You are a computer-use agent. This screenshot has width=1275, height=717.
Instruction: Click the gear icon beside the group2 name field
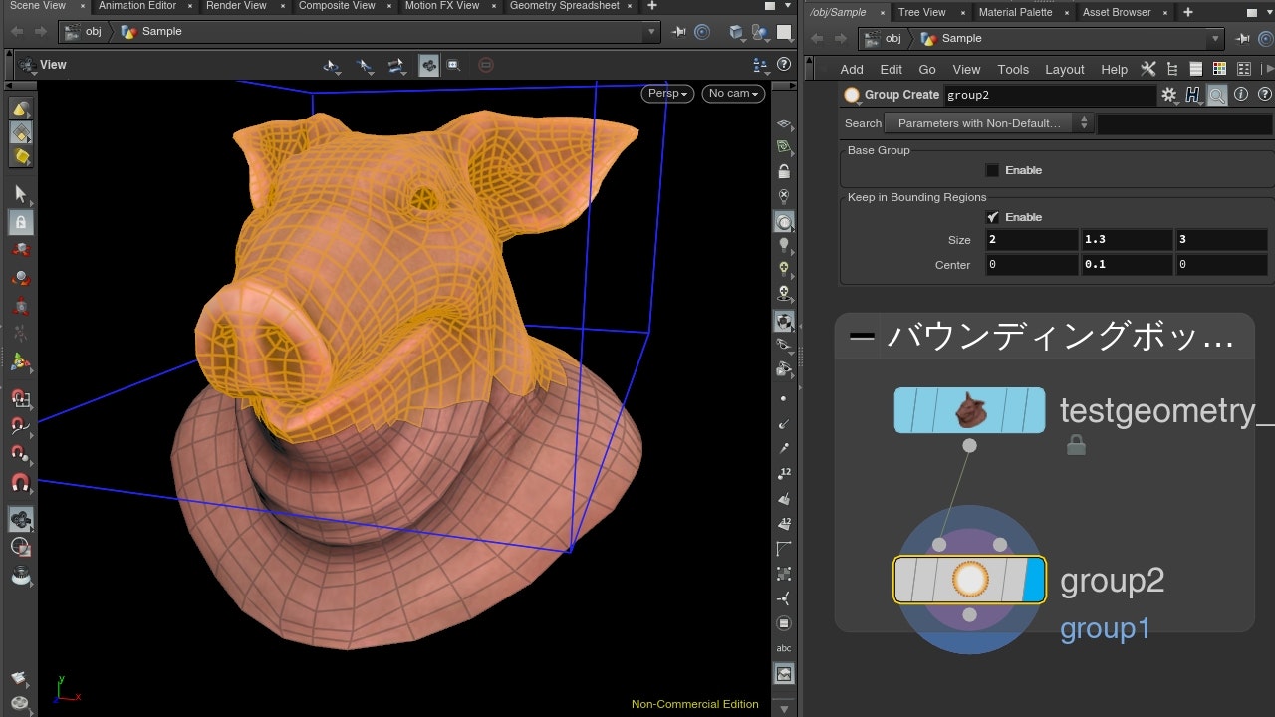[x=1168, y=95]
